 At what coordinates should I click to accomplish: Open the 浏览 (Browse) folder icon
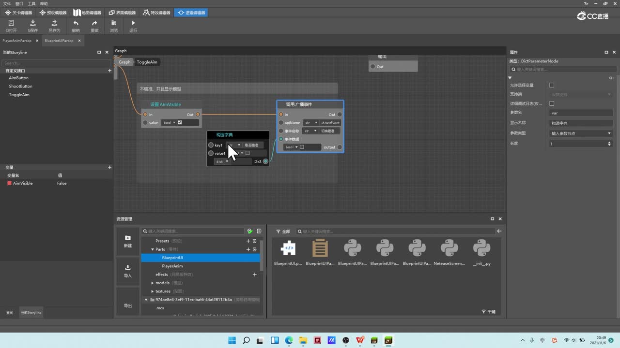[114, 23]
